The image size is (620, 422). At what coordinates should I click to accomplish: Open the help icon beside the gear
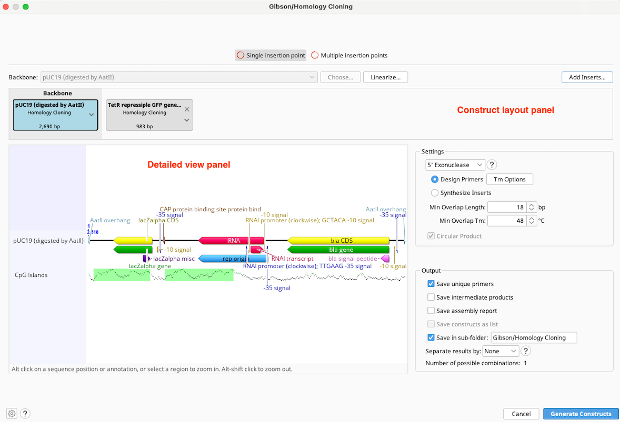tap(25, 413)
